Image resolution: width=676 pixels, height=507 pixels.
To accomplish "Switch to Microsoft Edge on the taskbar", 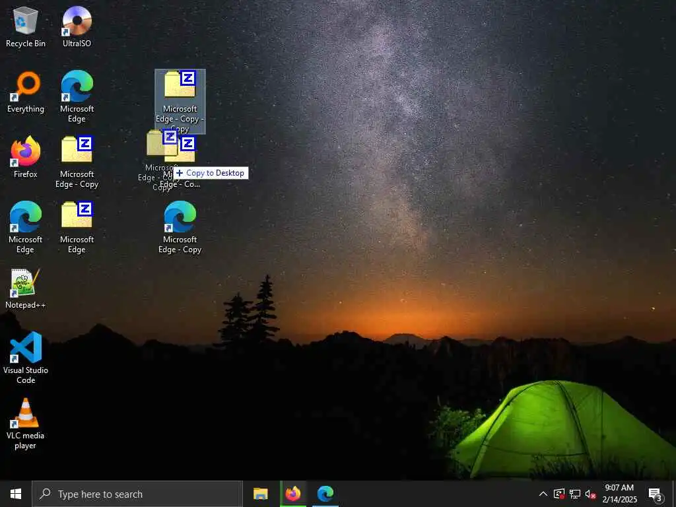I will 325,494.
